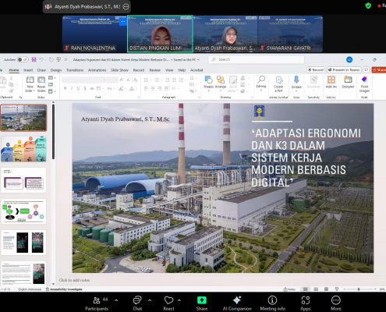This screenshot has height=312, width=386.
Task: Open the Reuse Slides pane
Action: 41,84
